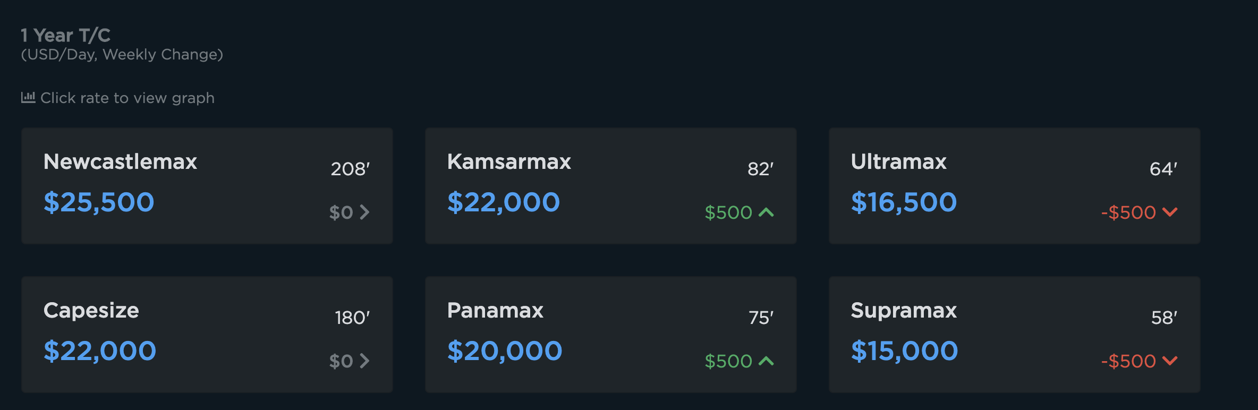Click the bar chart icon beside graph hint
Screen dimensions: 1258x410
(28, 97)
